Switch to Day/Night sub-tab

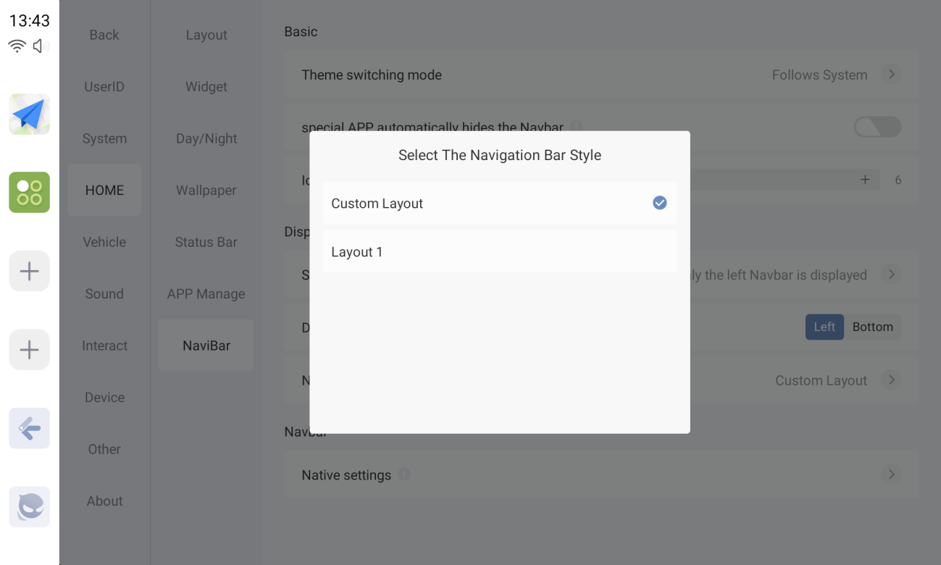206,138
